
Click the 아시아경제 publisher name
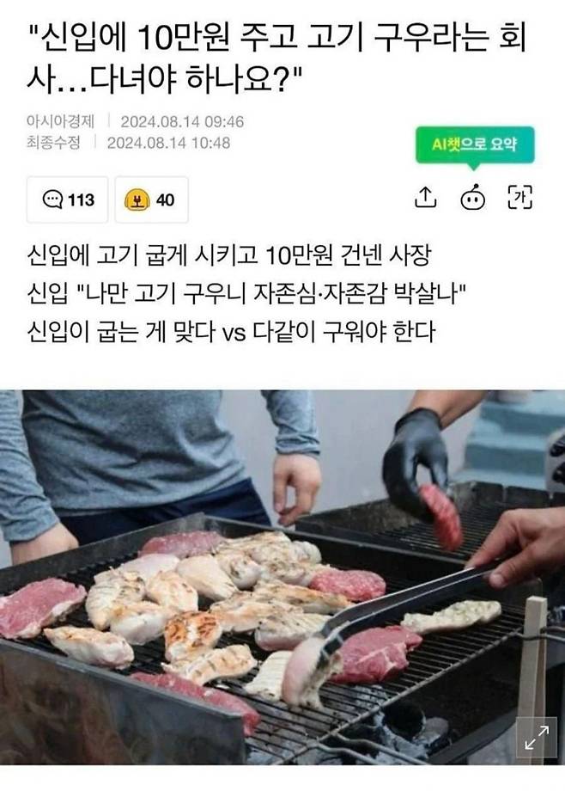[x=60, y=121]
